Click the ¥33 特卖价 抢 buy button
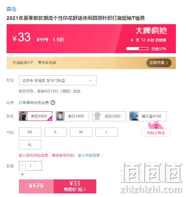This screenshot has height=197, width=186. [75, 186]
